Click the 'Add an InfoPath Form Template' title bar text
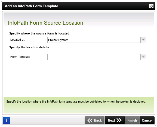Image resolution: width=157 pixels, height=127 pixels. pyautogui.click(x=32, y=6)
